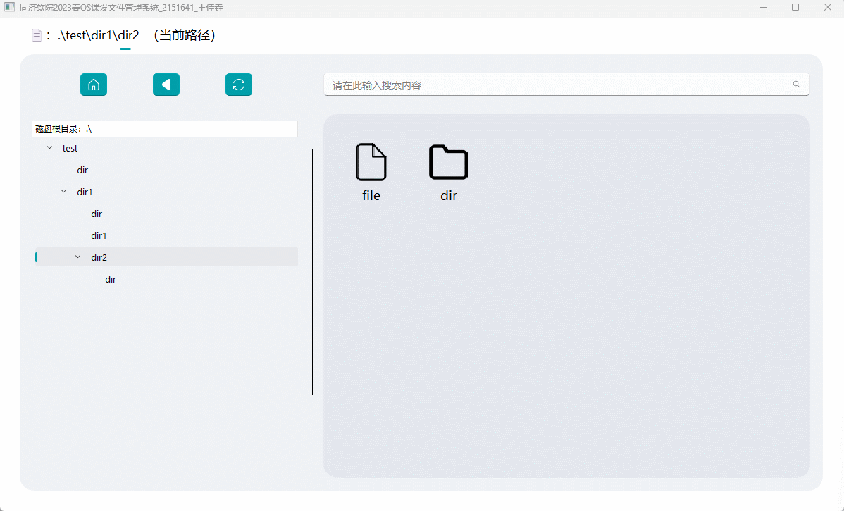Screen dimensions: 844x511
Task: Click the document icon beside current path
Action: [37, 35]
